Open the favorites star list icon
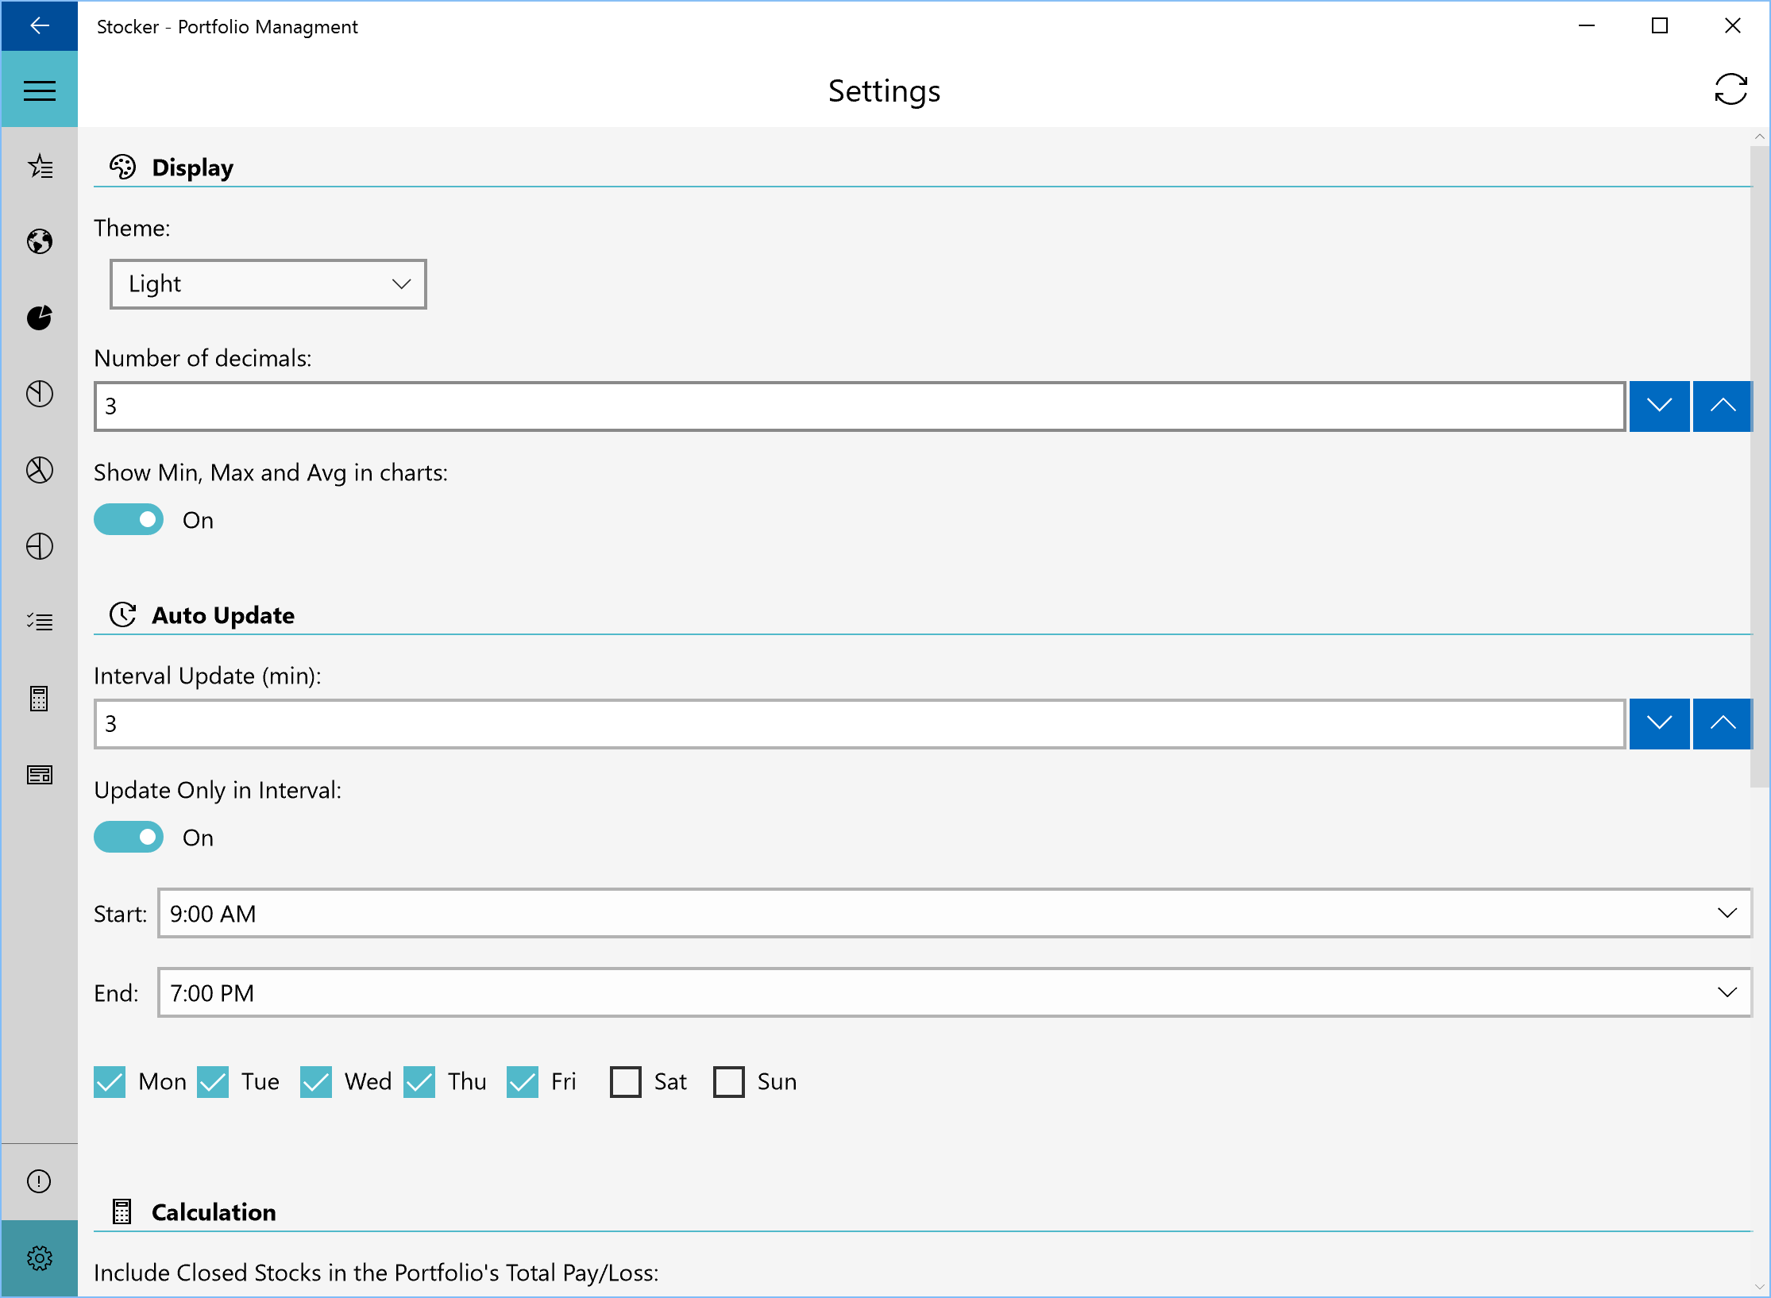This screenshot has width=1771, height=1298. [x=39, y=166]
